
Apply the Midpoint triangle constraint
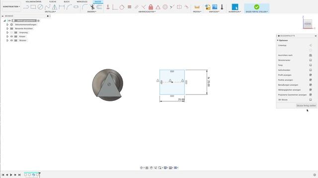pos(158,7)
